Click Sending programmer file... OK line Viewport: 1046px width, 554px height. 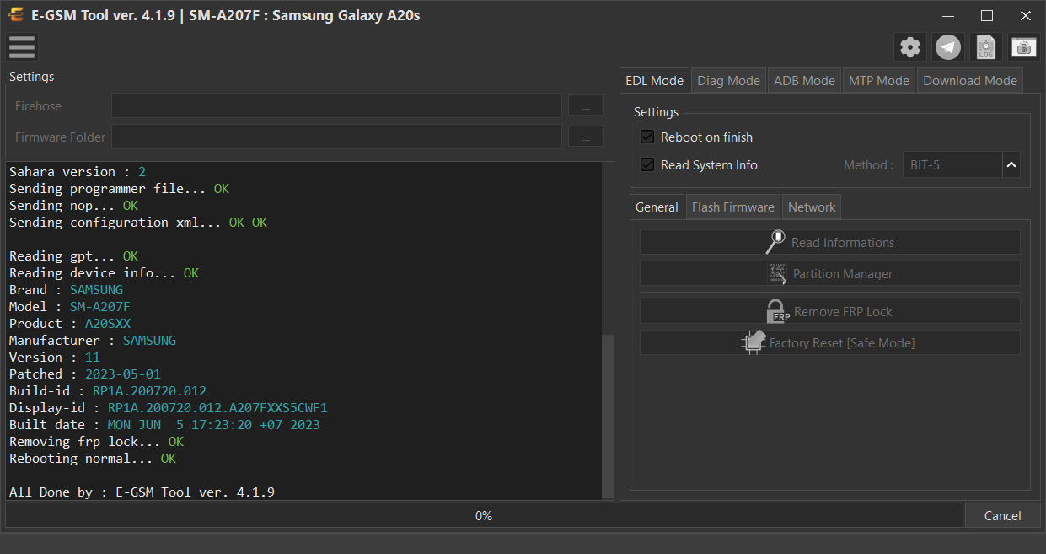tap(119, 189)
